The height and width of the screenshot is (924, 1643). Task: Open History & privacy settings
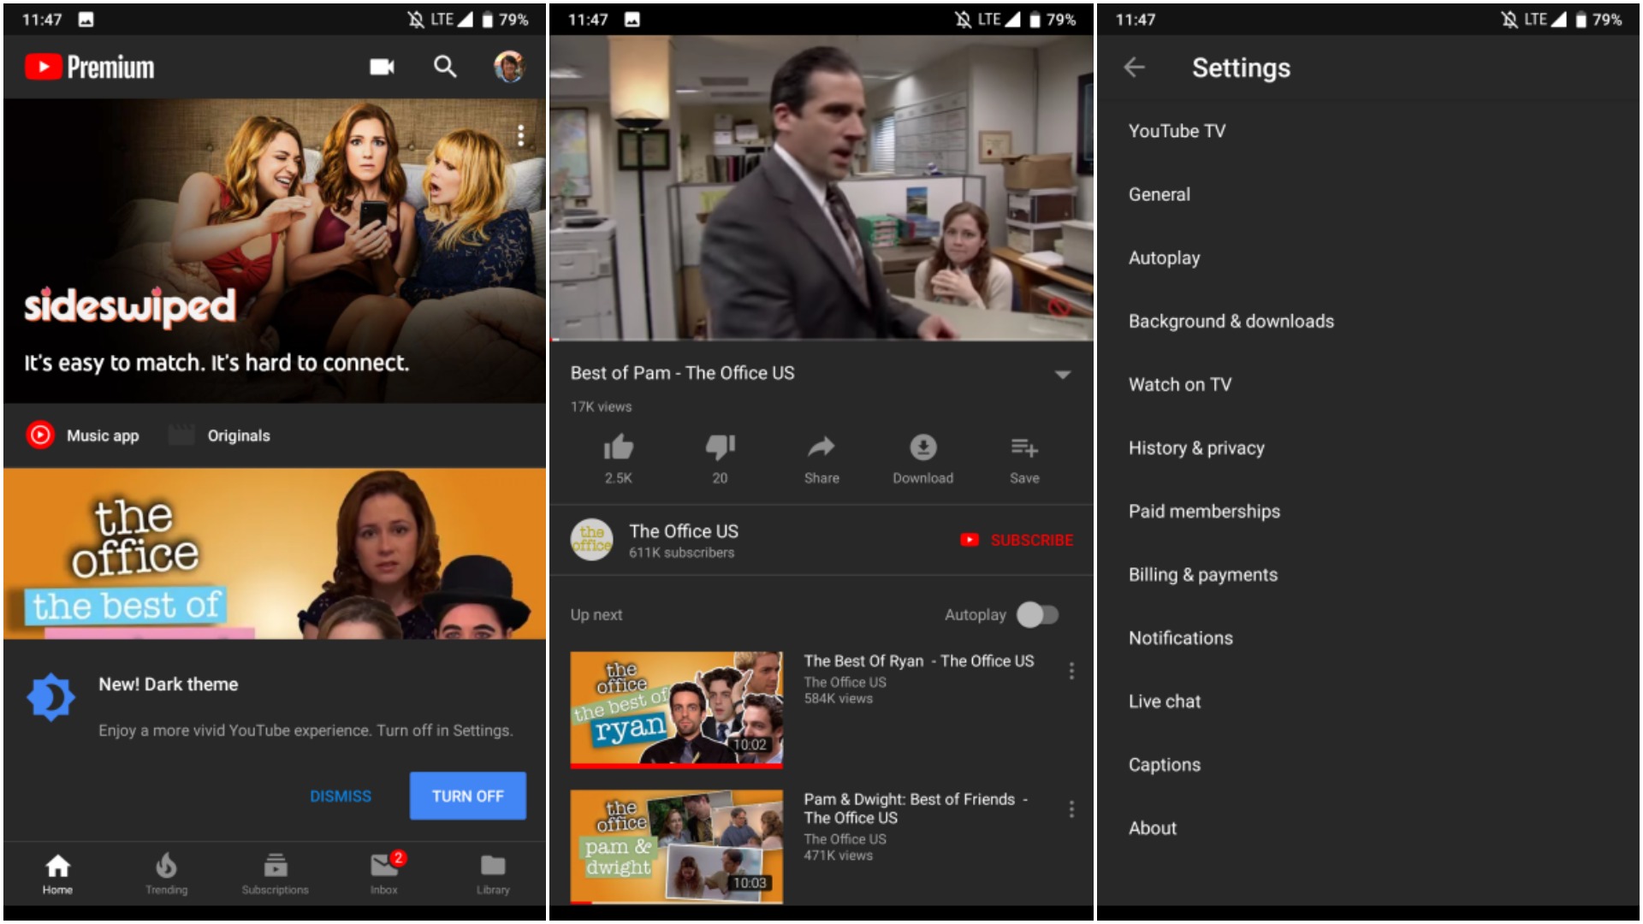[1368, 447]
